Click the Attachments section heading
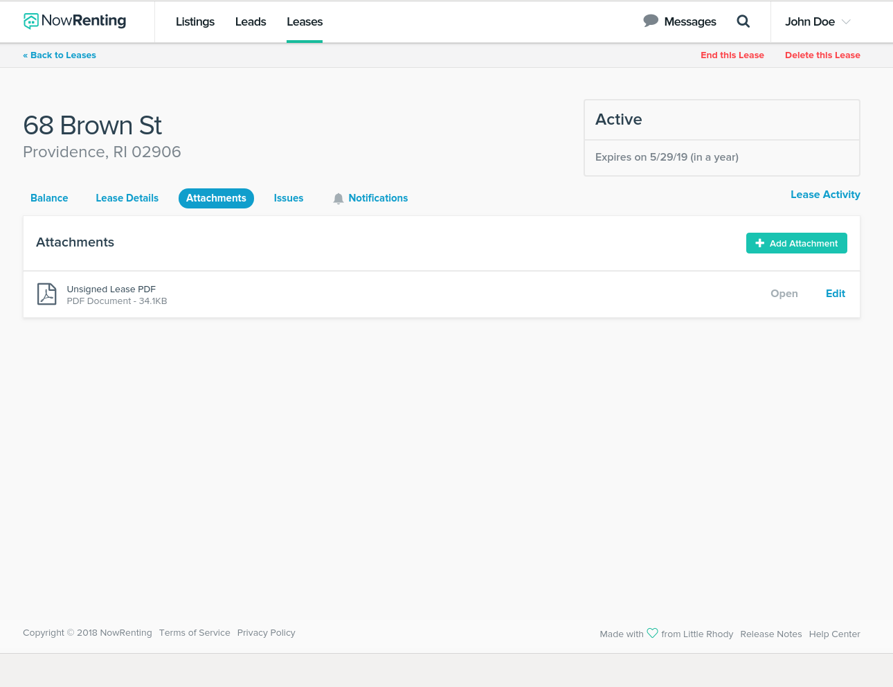 pos(75,242)
